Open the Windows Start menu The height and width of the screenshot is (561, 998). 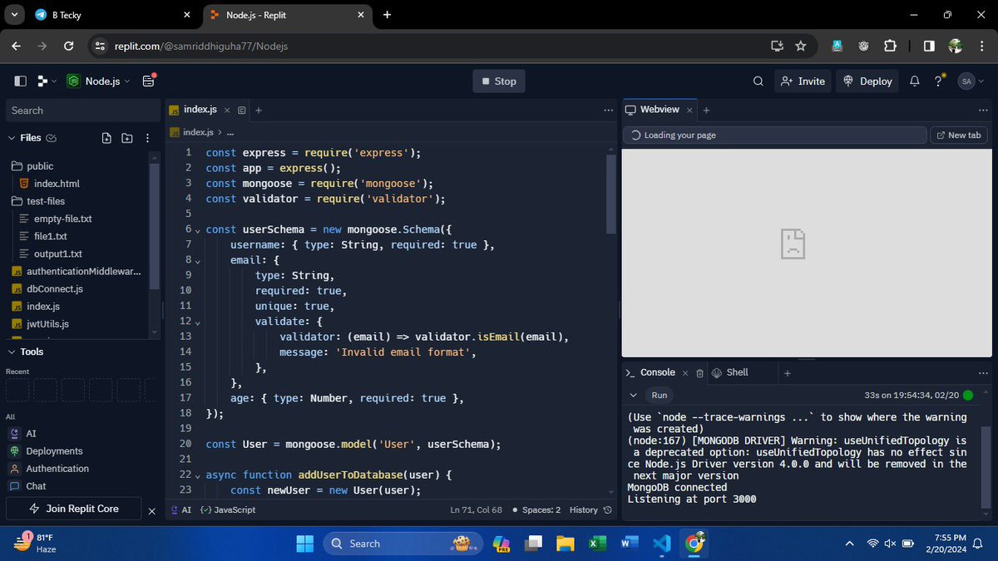[x=305, y=544]
